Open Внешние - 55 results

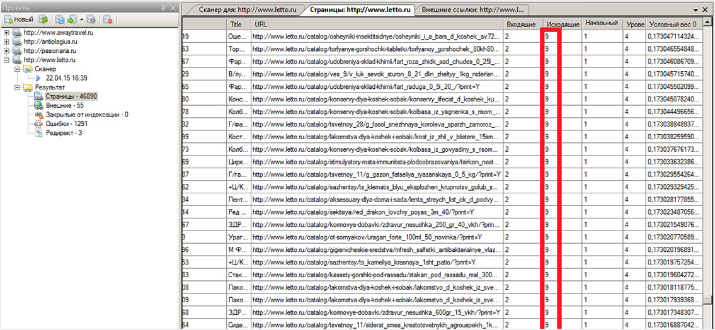point(64,106)
